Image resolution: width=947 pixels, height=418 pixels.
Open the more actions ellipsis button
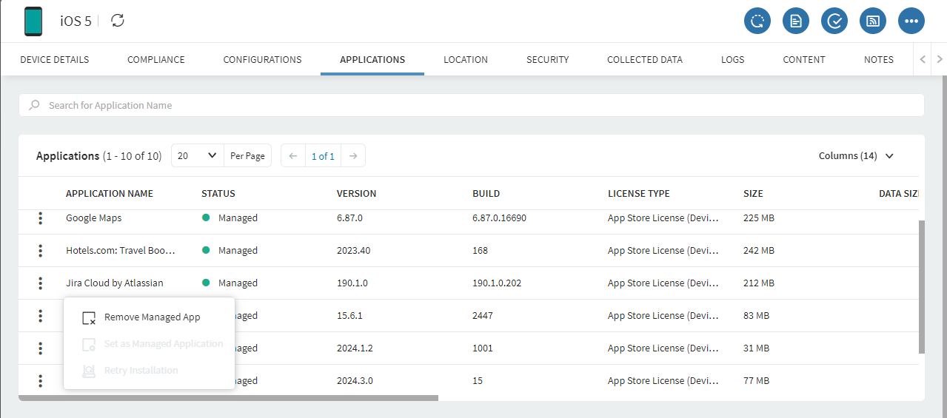(911, 21)
